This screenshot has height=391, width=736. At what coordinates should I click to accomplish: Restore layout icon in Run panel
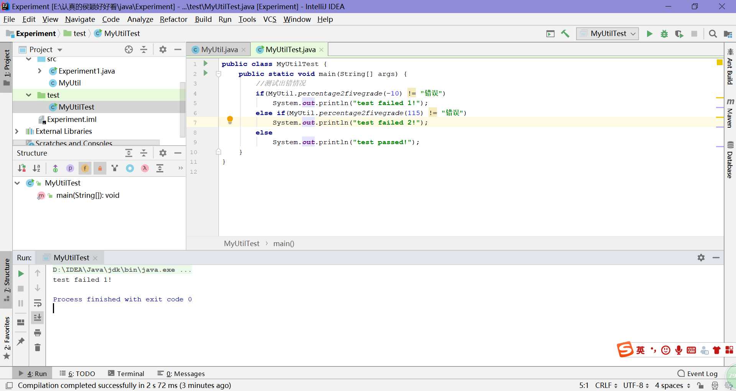tap(21, 322)
